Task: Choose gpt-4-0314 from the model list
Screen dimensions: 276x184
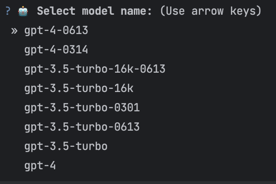Action: click(56, 50)
